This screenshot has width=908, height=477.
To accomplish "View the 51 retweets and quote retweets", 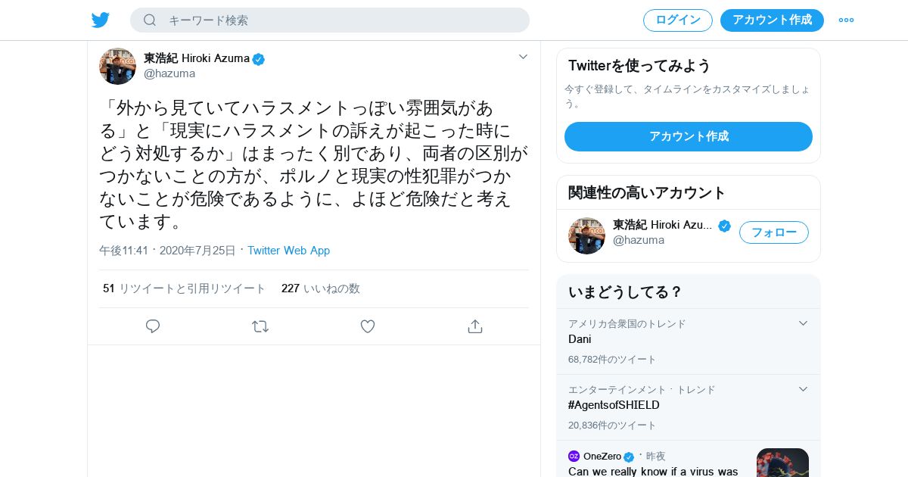I will [x=184, y=288].
